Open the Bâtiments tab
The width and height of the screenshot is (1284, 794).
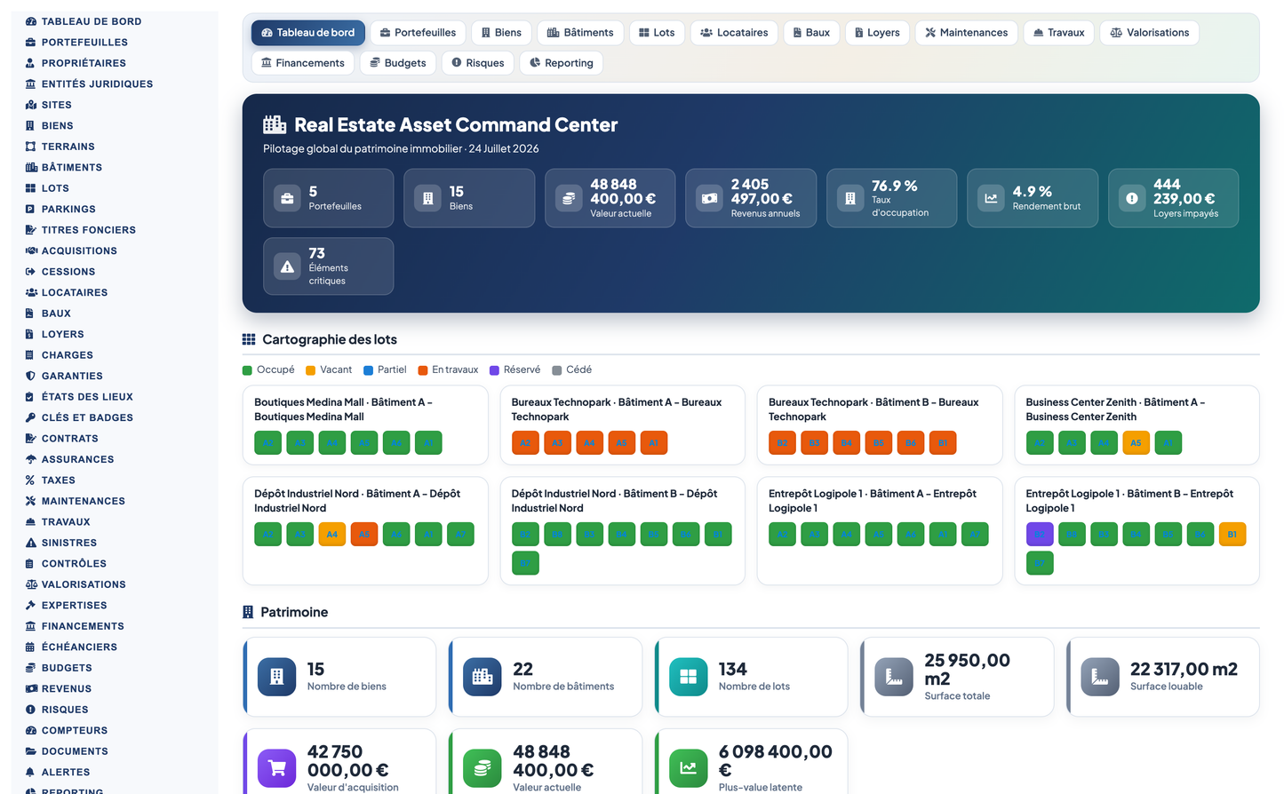pyautogui.click(x=580, y=33)
